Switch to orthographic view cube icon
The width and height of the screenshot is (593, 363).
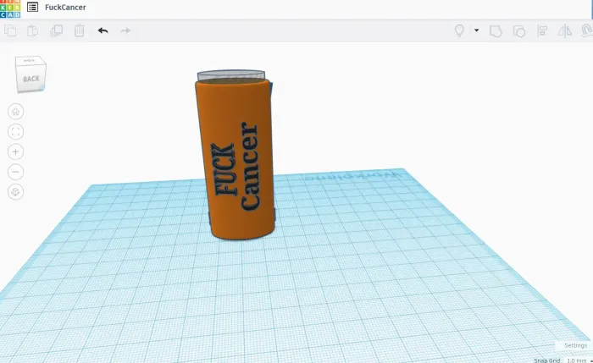coord(15,192)
